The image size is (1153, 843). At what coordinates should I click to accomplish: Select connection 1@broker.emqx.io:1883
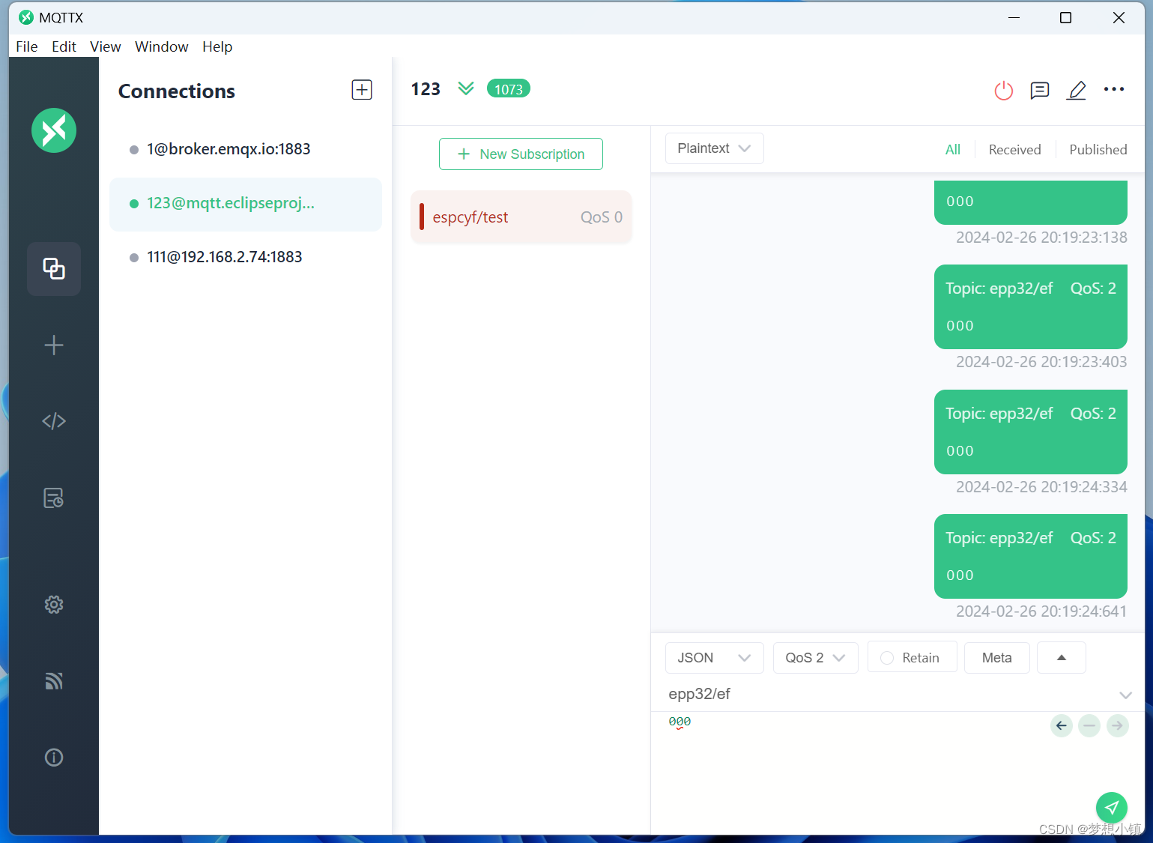click(x=246, y=149)
